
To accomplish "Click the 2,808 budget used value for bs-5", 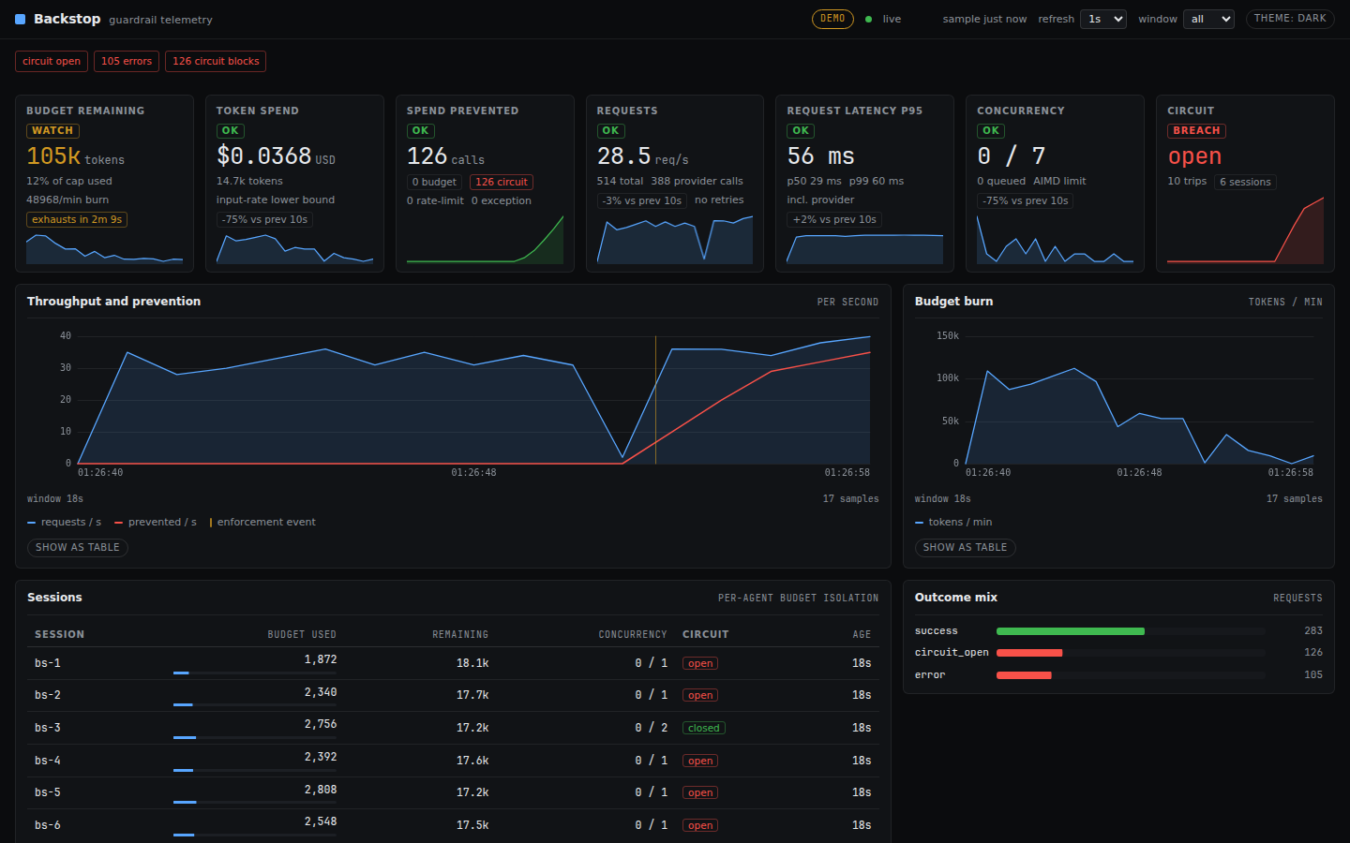I will pyautogui.click(x=321, y=790).
